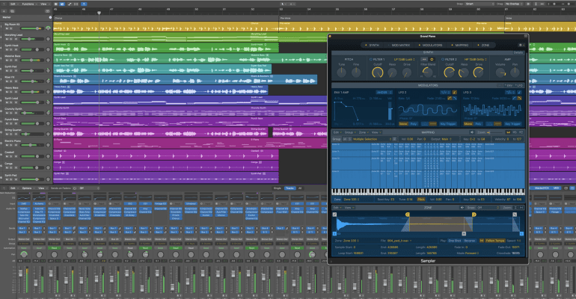Click Zone pane preview speaker icon
The height and width of the screenshot is (299, 576).
462,208
